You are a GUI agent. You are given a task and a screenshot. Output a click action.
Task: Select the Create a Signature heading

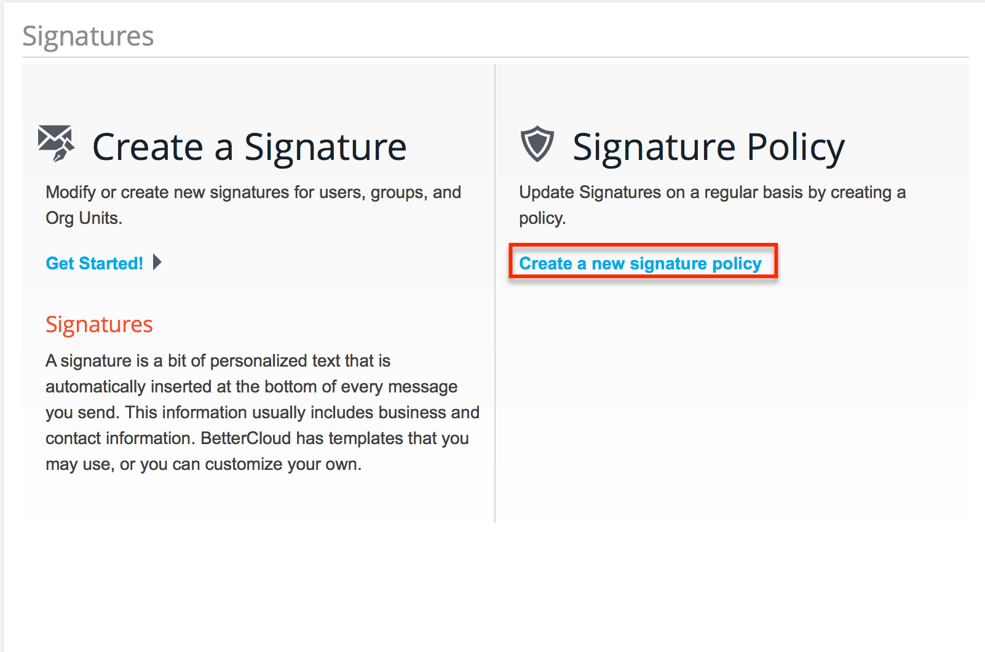click(x=249, y=147)
